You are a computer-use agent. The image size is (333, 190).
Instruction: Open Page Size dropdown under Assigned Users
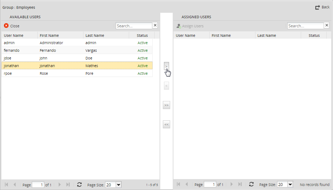[x=290, y=185]
